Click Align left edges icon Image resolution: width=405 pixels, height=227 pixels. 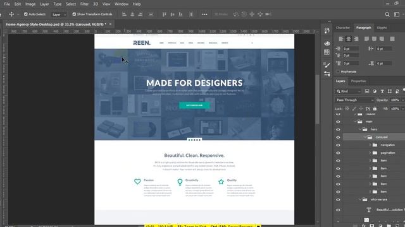(124, 14)
